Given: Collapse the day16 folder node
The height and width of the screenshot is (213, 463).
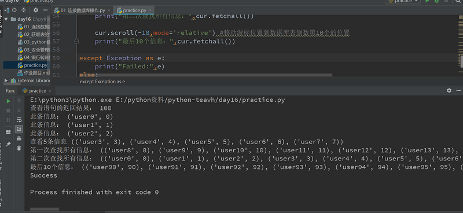Looking at the screenshot, I should pos(6,19).
